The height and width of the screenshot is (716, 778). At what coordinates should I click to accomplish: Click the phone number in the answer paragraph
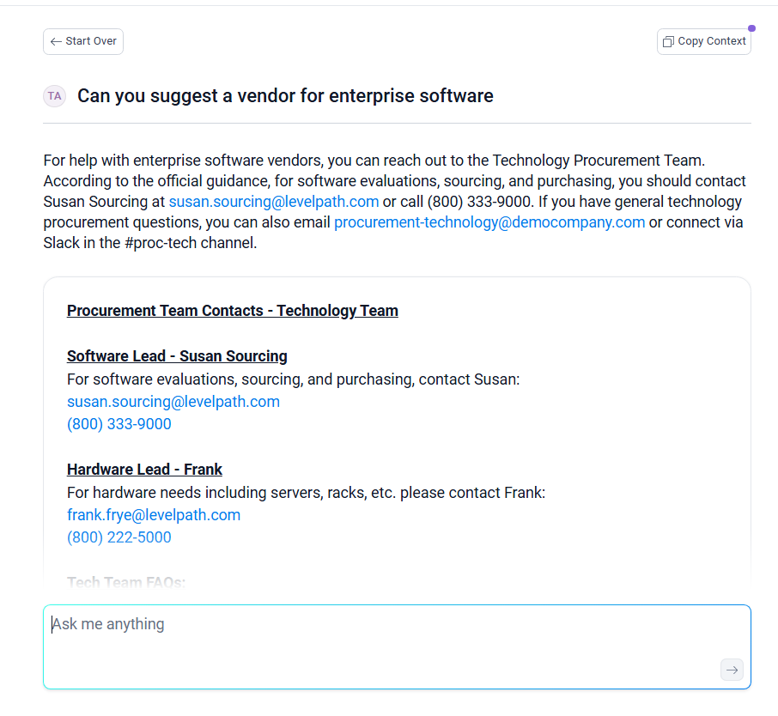coord(476,202)
